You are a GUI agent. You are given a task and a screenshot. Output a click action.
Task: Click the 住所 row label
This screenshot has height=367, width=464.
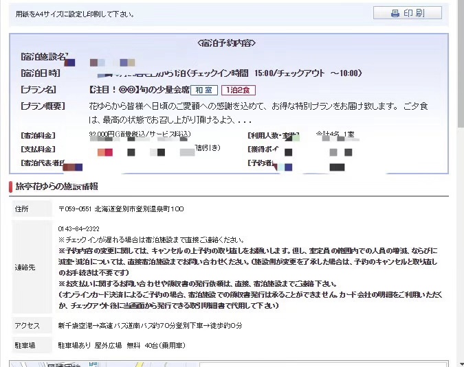[x=21, y=209]
